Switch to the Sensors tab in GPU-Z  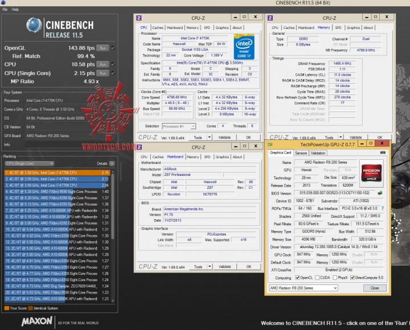301,153
